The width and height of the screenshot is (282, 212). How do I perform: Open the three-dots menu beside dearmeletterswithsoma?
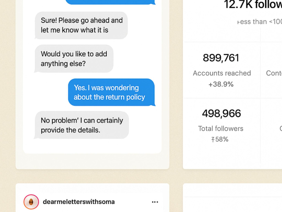point(155,202)
